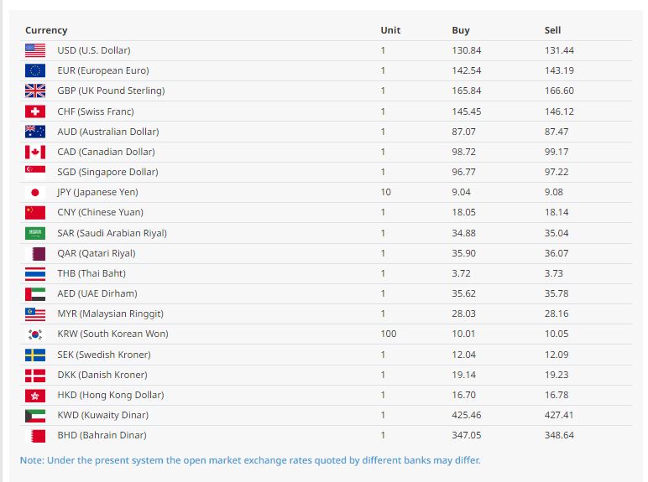Select the Hong Kong flag icon
Screen dimensions: 648x482
click(35, 395)
